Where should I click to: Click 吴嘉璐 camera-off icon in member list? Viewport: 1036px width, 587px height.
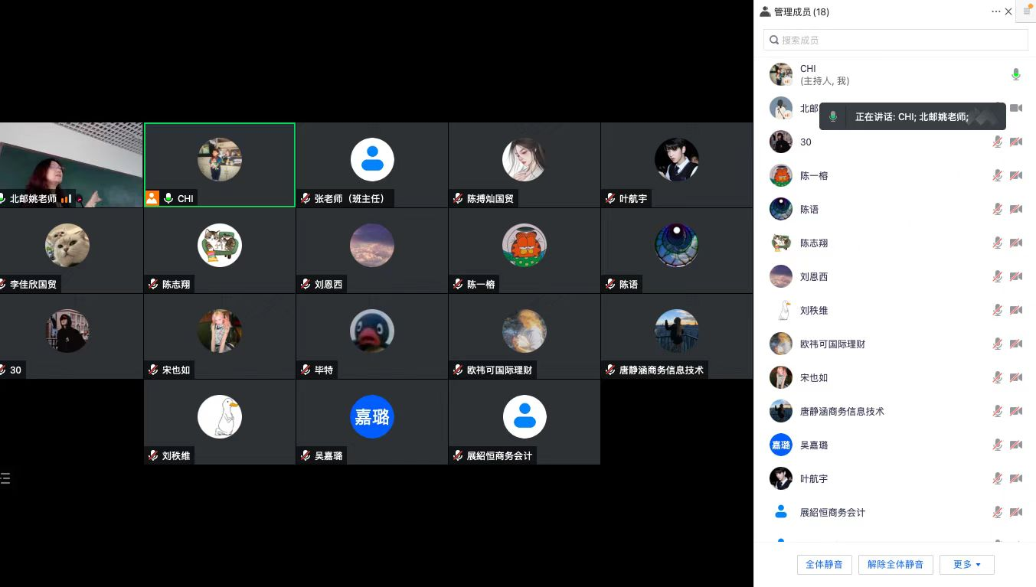[x=1016, y=445]
